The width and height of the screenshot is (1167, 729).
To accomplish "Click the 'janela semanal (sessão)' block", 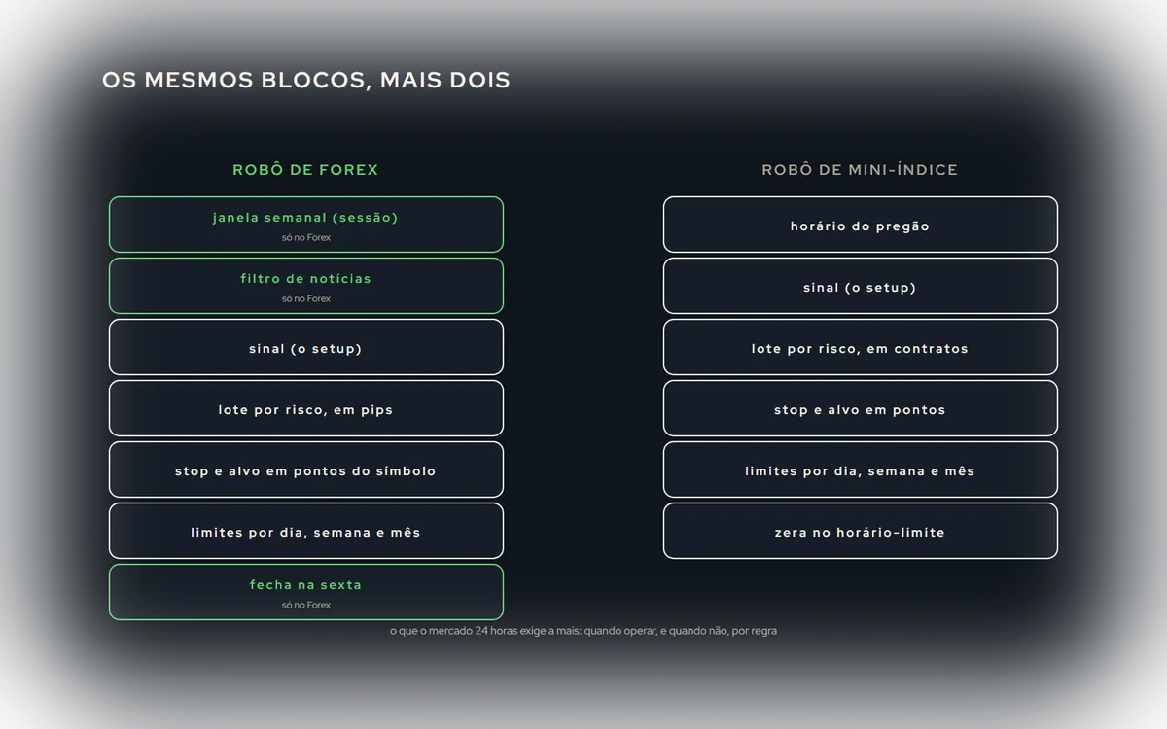I will coord(306,225).
